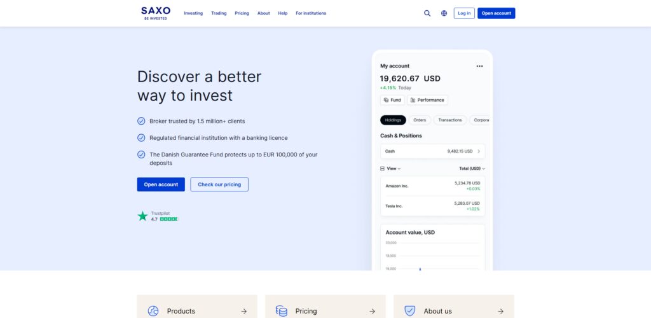Select the Tesla Inc. position row
The width and height of the screenshot is (651, 318).
[x=432, y=206]
